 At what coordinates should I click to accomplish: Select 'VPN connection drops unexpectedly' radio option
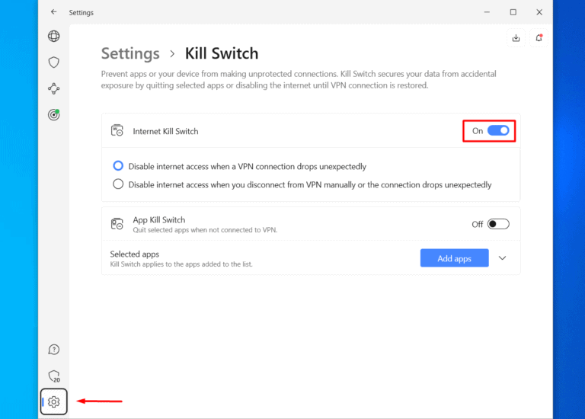(x=118, y=165)
